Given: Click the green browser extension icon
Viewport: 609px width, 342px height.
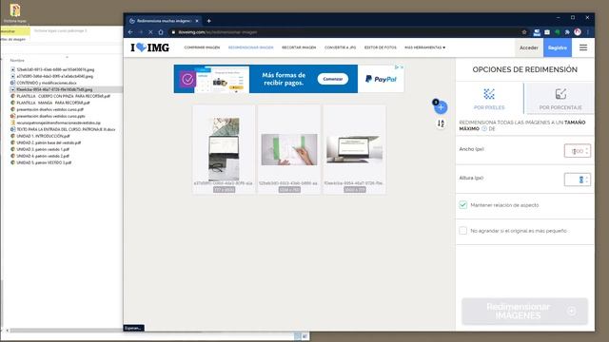Looking at the screenshot, I should click(x=558, y=32).
